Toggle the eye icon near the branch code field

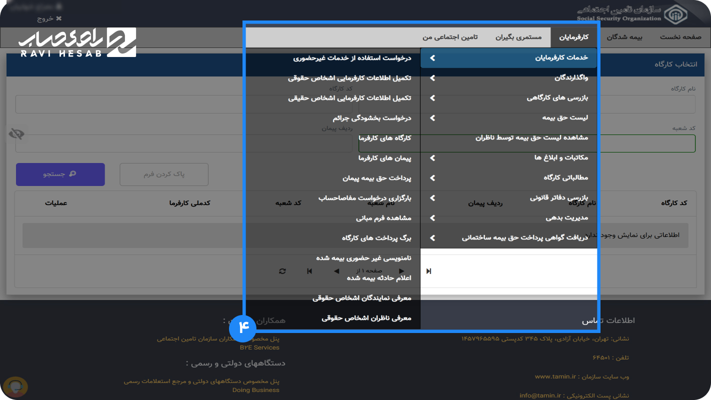pyautogui.click(x=16, y=134)
